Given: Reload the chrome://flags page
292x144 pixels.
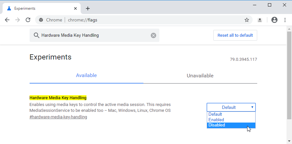Looking at the screenshot, I should [28, 20].
